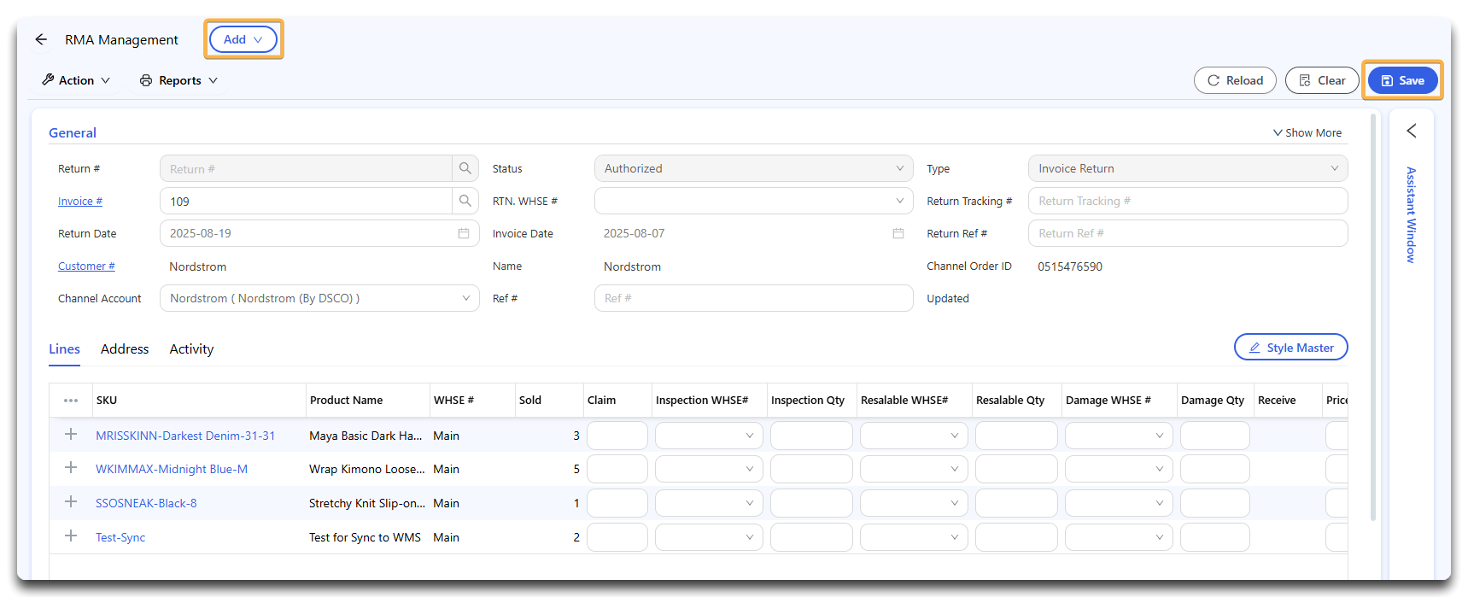Click the Channel Order ID value 0515476590
This screenshot has width=1468, height=597.
click(1070, 266)
